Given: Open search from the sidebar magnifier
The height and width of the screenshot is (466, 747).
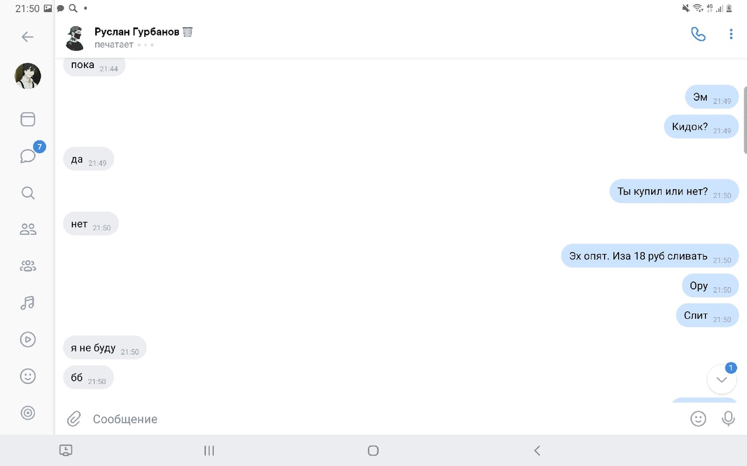Looking at the screenshot, I should [27, 193].
